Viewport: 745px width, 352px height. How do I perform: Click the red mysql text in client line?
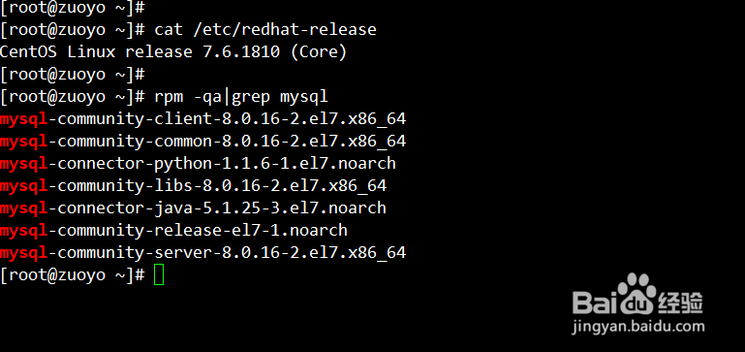point(24,120)
